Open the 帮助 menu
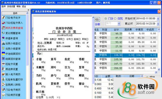Viewport: 162px width, 99px height. [18, 6]
